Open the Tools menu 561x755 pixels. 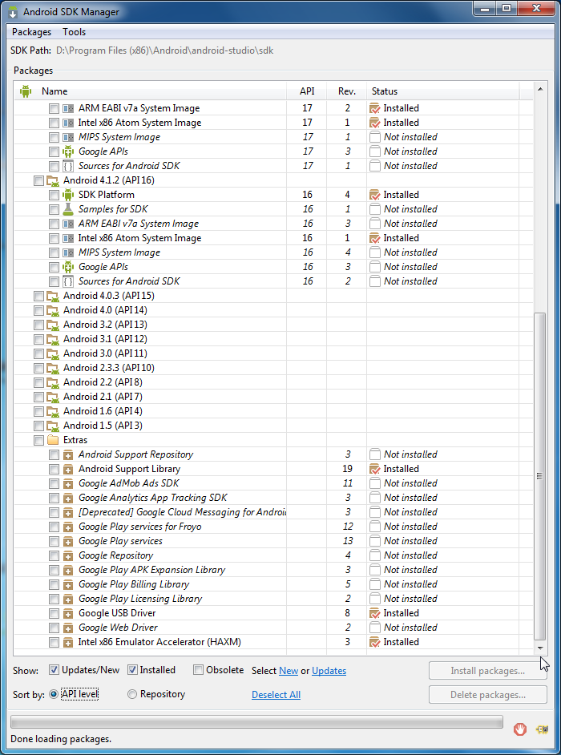(x=75, y=32)
